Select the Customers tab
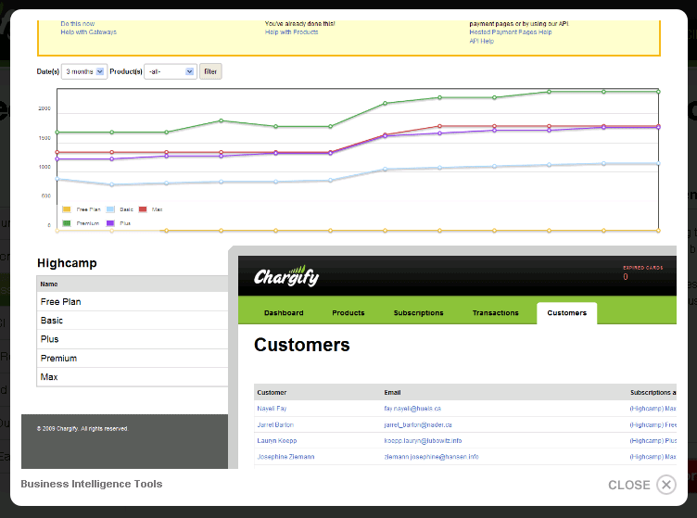 click(x=566, y=313)
